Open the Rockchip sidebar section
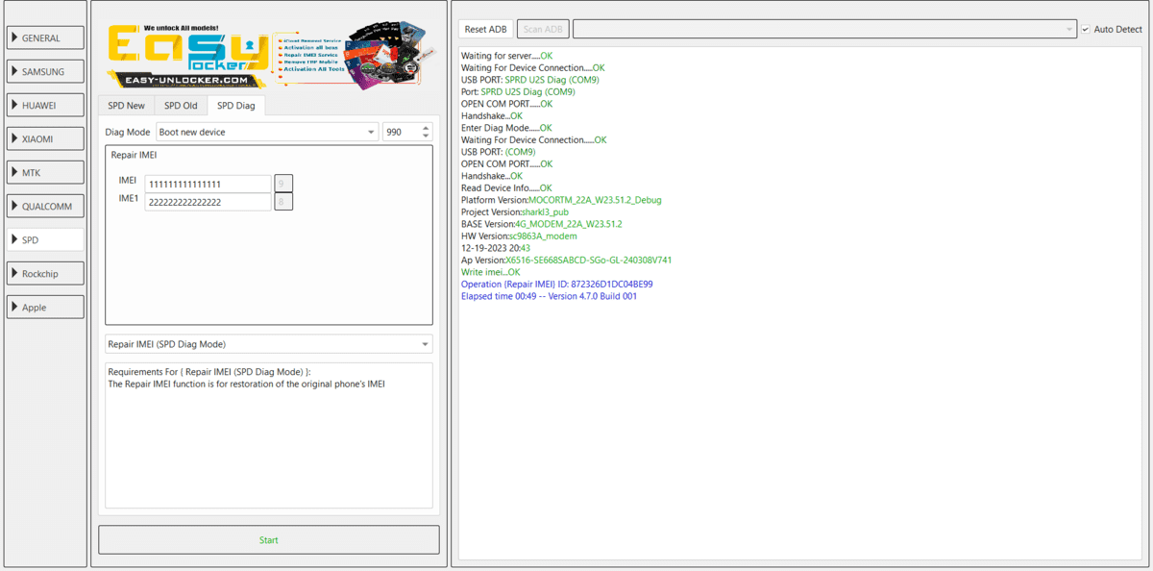 pos(45,274)
